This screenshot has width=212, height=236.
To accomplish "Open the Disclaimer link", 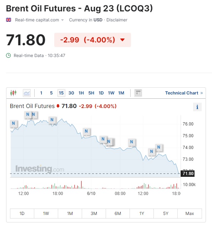I will point(117,20).
